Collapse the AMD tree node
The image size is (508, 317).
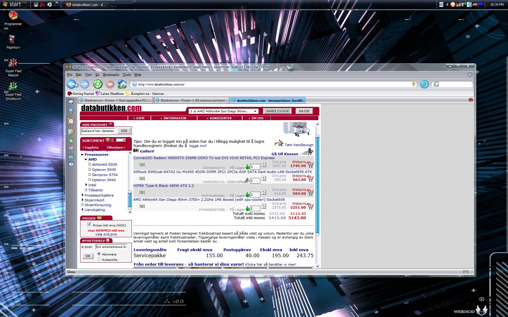[86, 159]
